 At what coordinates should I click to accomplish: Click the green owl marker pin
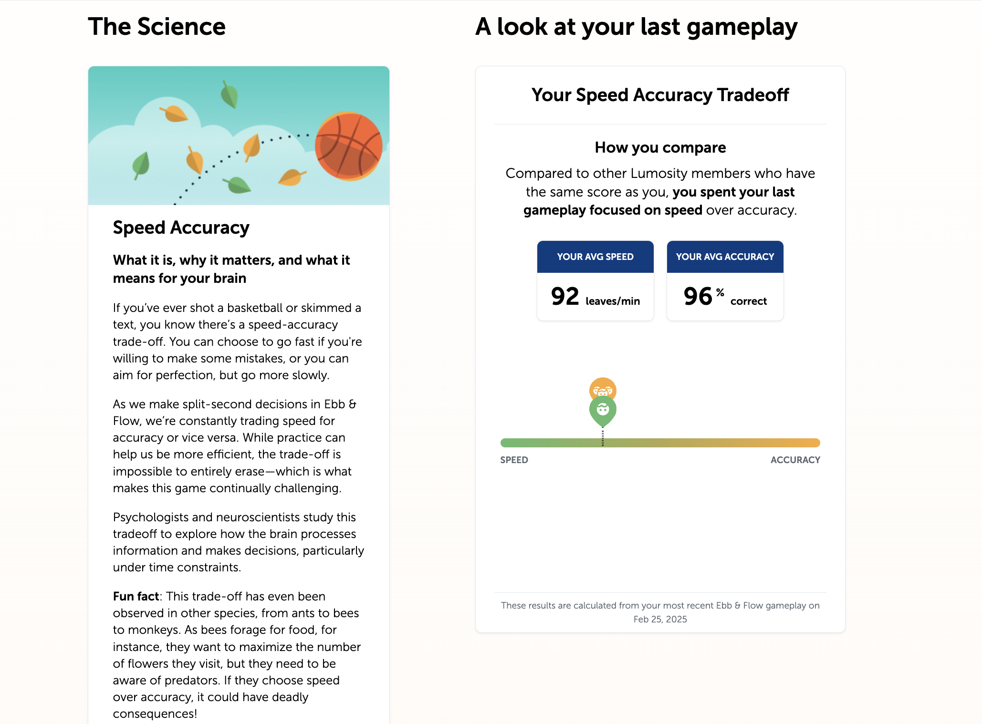(x=603, y=411)
